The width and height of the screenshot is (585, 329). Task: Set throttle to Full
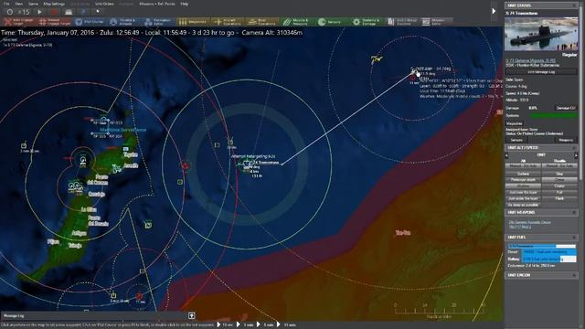point(559,192)
